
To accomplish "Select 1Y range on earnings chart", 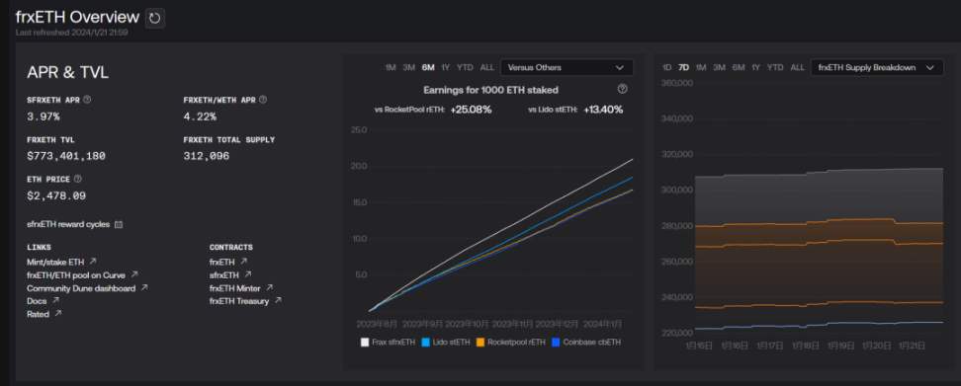I will tap(446, 67).
